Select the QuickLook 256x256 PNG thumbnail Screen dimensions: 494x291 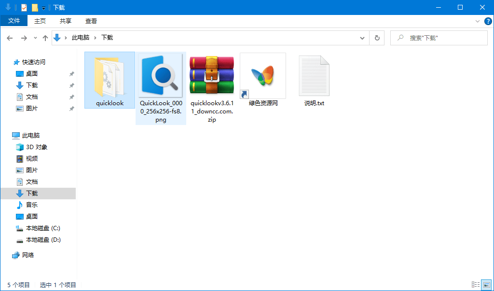pyautogui.click(x=161, y=75)
